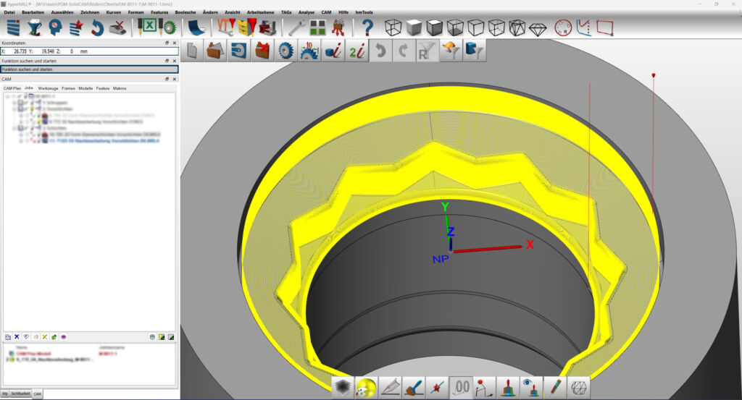Toggle the blue solid filter funnel icon

(x=473, y=51)
